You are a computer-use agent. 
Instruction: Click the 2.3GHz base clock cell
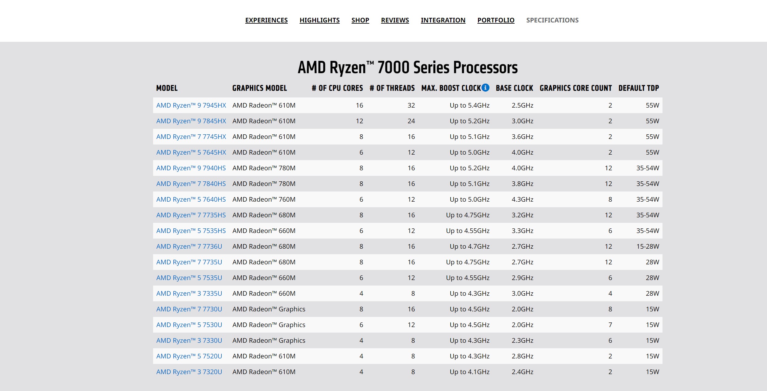[x=522, y=341]
